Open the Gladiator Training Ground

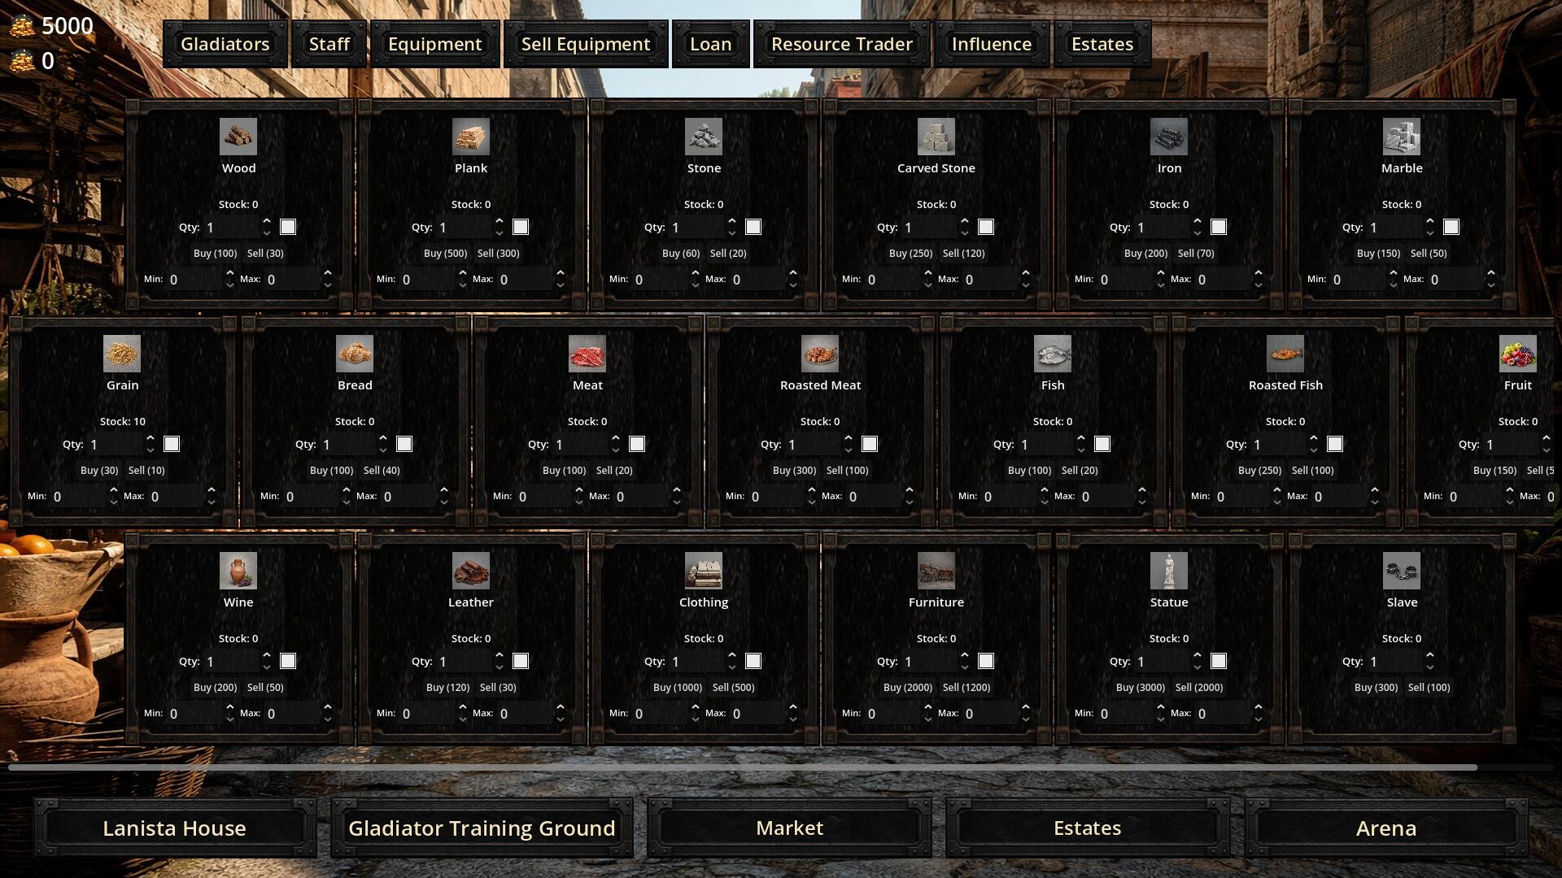(482, 828)
